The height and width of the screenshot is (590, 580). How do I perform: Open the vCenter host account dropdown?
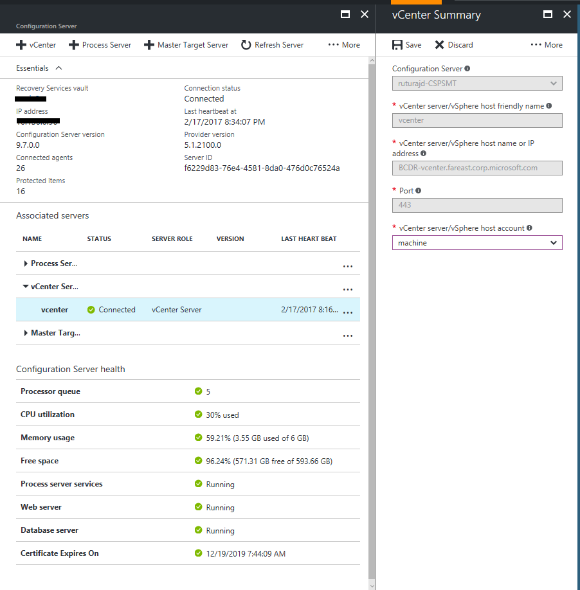pyautogui.click(x=477, y=243)
